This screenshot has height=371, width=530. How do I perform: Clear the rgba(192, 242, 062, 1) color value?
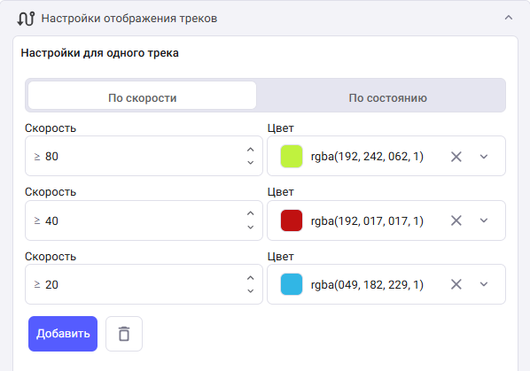point(456,157)
